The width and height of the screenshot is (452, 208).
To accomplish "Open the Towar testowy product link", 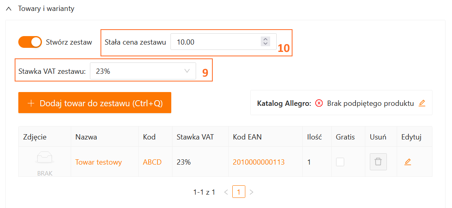I will (x=98, y=162).
